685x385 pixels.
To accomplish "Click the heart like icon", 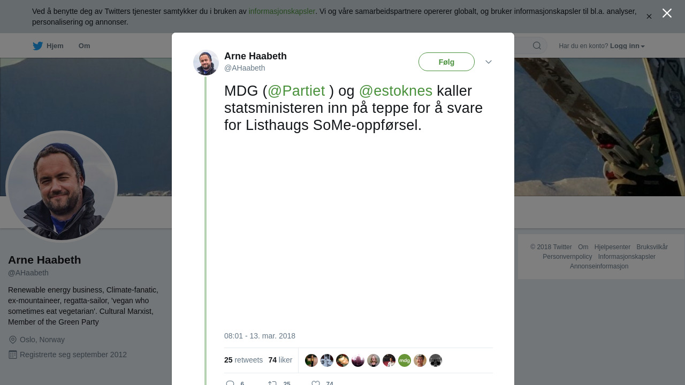I will tap(316, 383).
